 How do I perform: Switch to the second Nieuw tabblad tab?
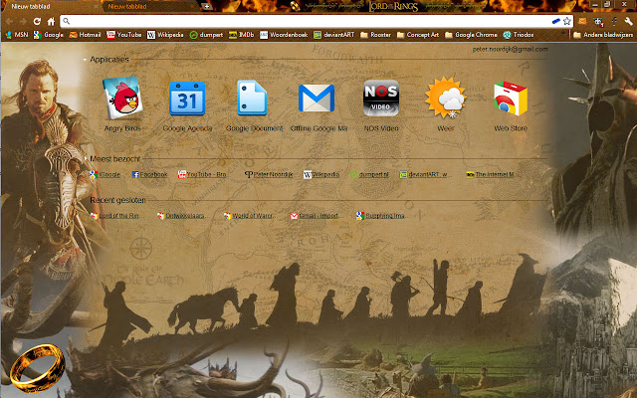pos(148,7)
